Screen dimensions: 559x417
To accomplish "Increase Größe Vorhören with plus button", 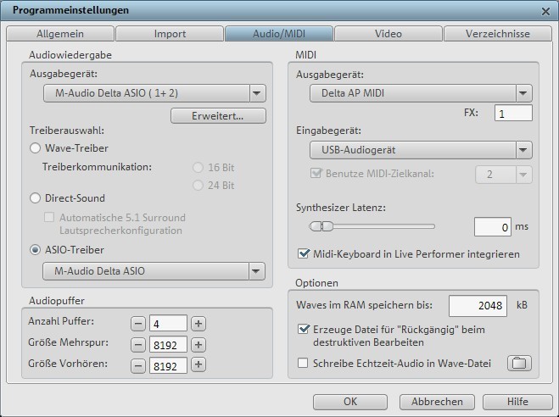I will (x=198, y=364).
